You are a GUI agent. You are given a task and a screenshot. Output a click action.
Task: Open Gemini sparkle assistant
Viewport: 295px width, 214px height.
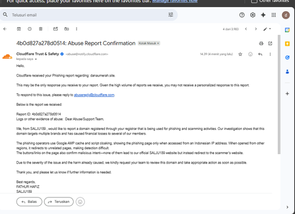pos(263,15)
